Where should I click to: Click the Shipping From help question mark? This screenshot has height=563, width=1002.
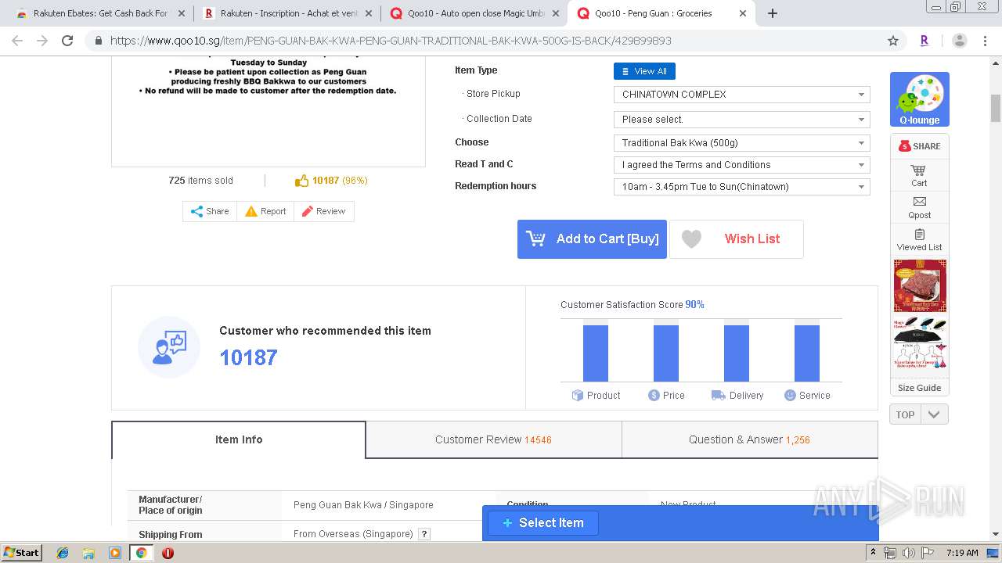[424, 534]
